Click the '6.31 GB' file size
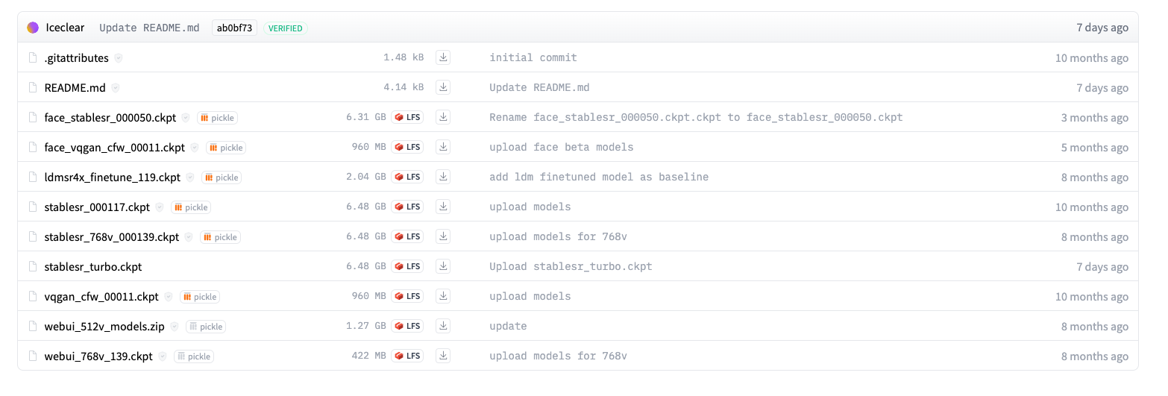The height and width of the screenshot is (396, 1168). (366, 117)
